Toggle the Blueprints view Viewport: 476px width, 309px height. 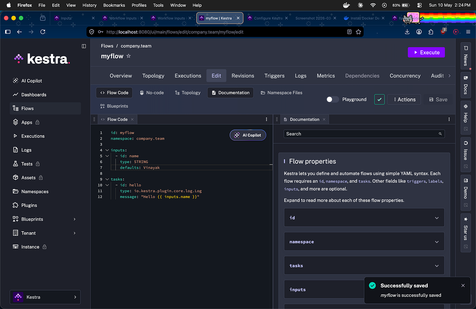tap(114, 106)
